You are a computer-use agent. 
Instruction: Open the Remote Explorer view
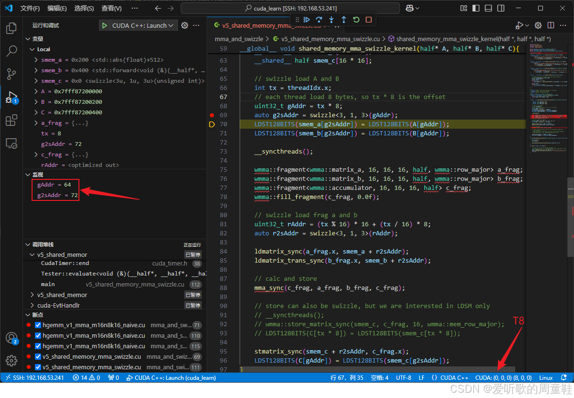click(11, 143)
